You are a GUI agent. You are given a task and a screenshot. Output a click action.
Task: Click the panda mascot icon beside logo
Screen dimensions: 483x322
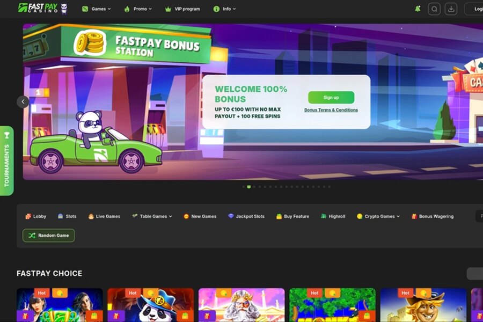64,9
